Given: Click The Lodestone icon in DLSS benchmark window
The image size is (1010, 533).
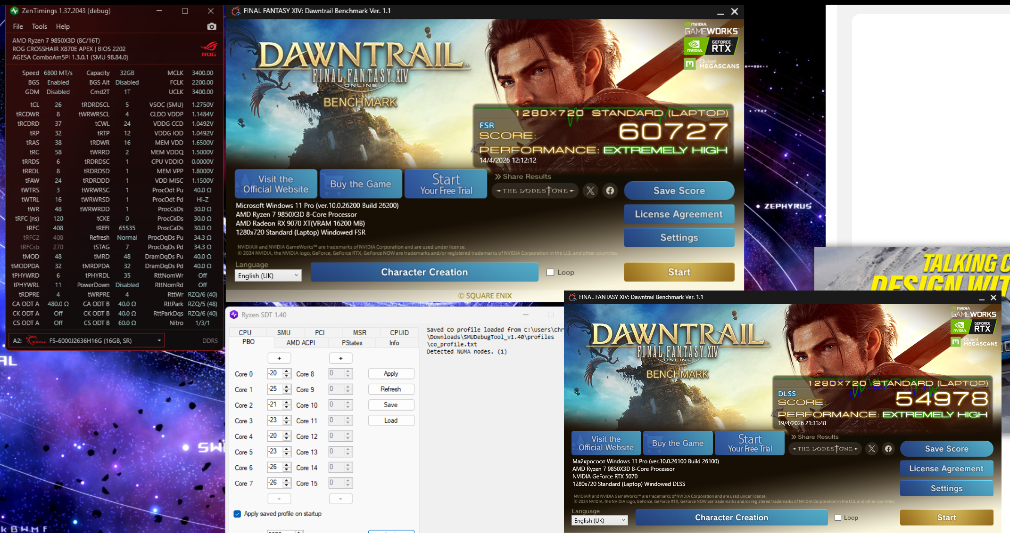Looking at the screenshot, I should [825, 449].
